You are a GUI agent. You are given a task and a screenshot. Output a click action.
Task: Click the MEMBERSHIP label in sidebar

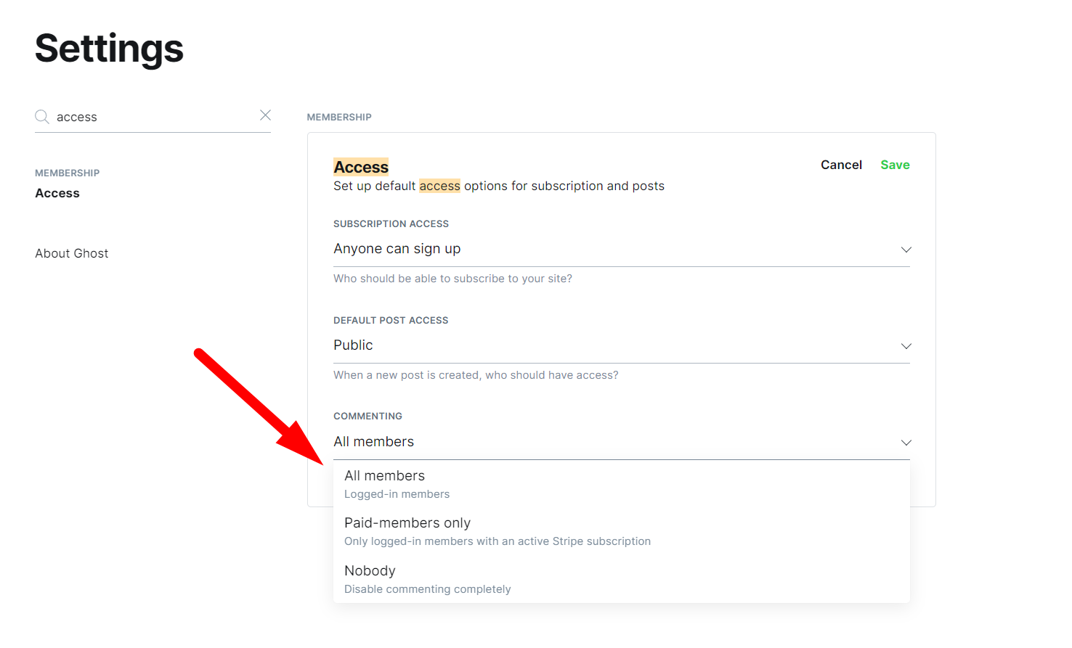tap(68, 173)
